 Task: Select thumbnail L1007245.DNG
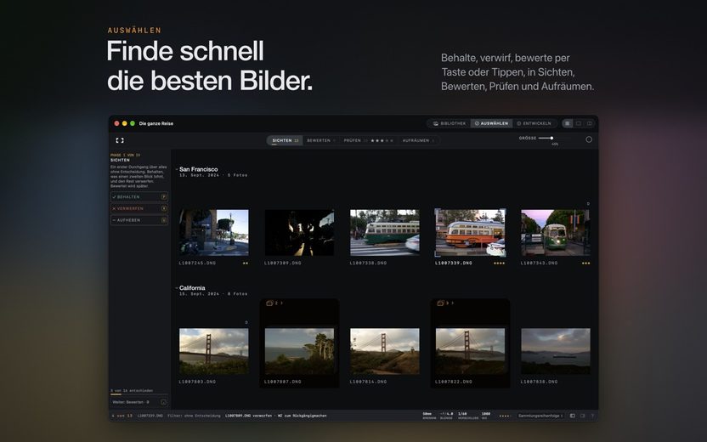click(x=214, y=232)
